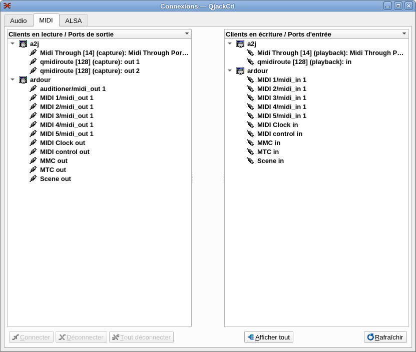Click the a2j client icon in output ports
This screenshot has width=416, height=352.
23,44
